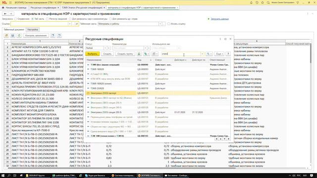The width and height of the screenshot is (317, 178).
Task: Click the Загрузить данные link
Action: coord(219,19)
